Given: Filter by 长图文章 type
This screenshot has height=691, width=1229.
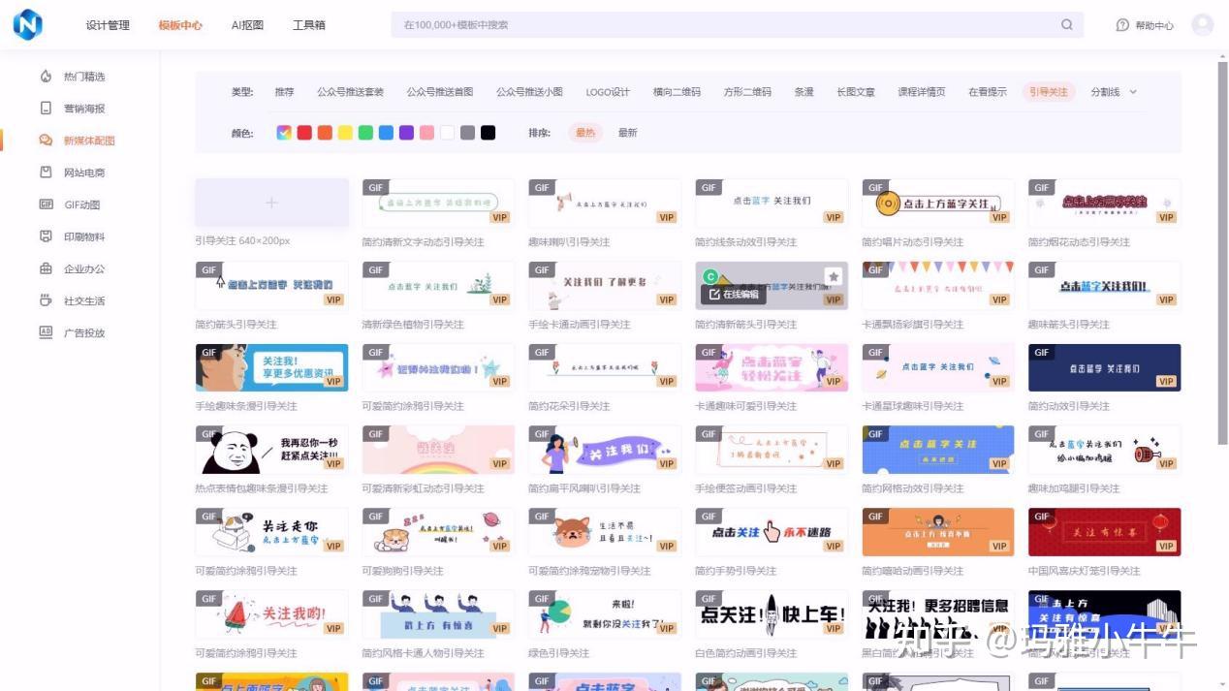Looking at the screenshot, I should [x=856, y=92].
